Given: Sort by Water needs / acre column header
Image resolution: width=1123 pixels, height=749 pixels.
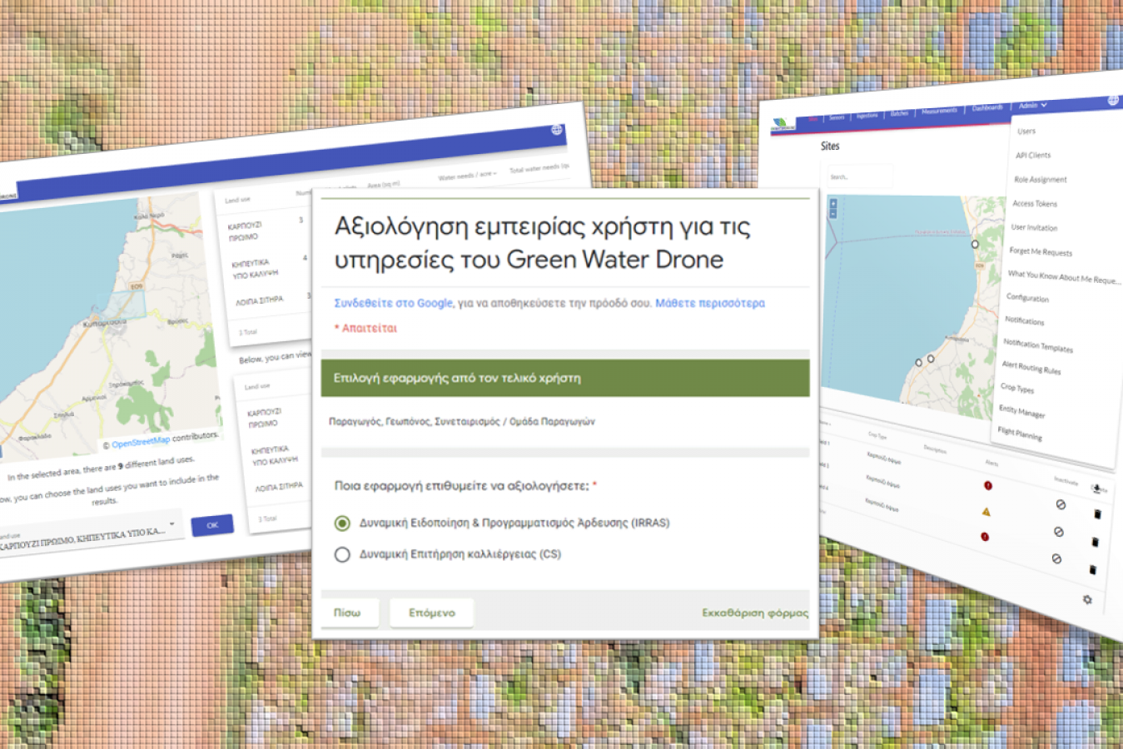Looking at the screenshot, I should point(467,176).
